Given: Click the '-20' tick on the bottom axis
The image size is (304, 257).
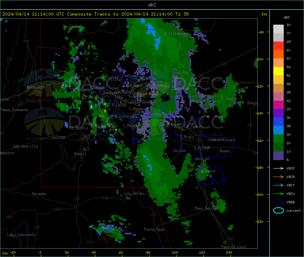Looking at the screenshot, I should pos(13,252).
